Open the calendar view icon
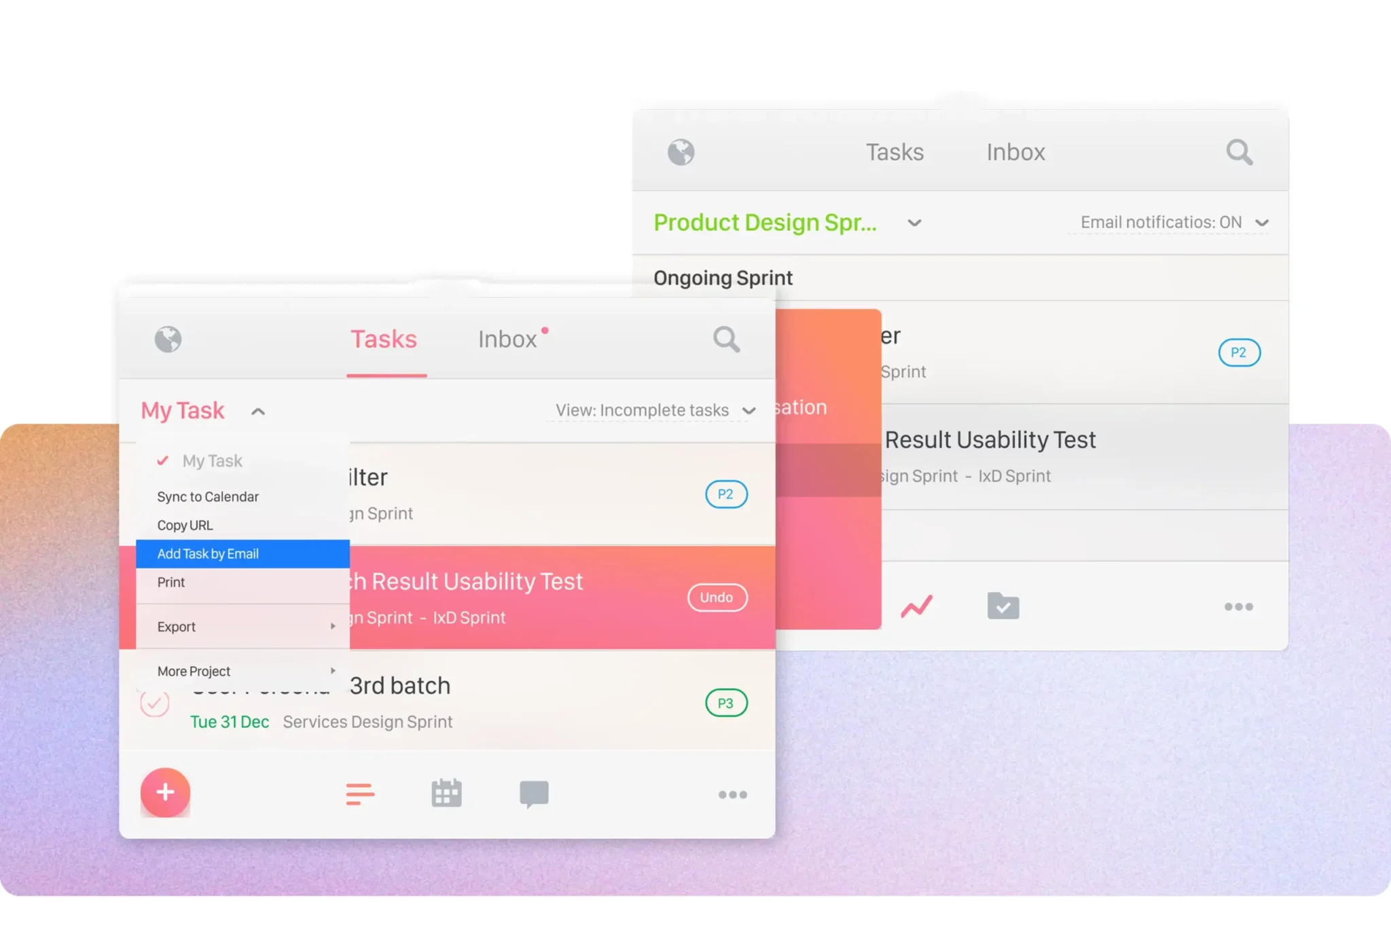Image resolution: width=1391 pixels, height=948 pixels. click(446, 793)
